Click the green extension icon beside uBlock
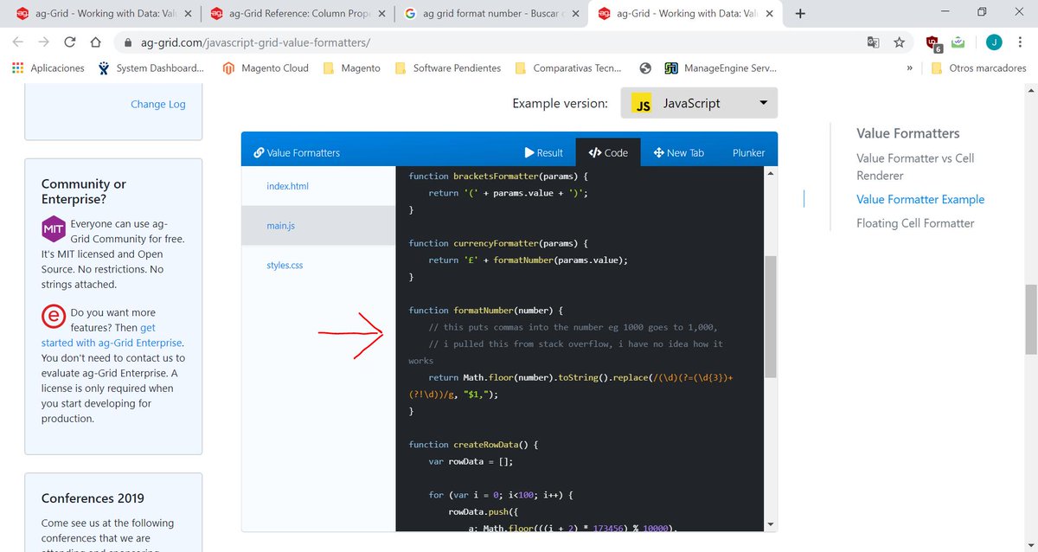Viewport: 1038px width, 552px height. pyautogui.click(x=958, y=42)
